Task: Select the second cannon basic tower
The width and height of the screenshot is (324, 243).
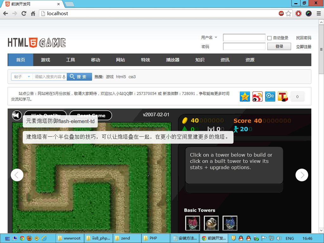Action: click(211, 223)
